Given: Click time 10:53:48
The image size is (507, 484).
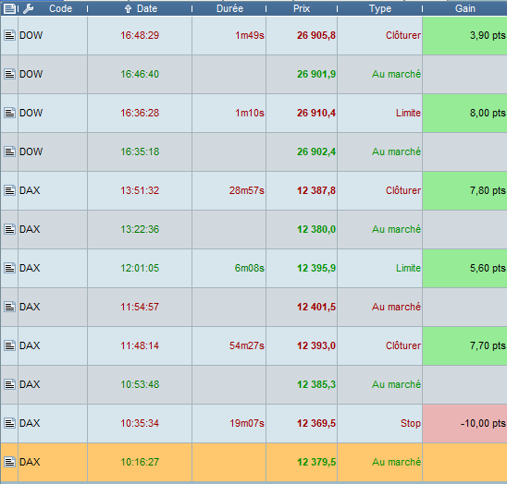Looking at the screenshot, I should pyautogui.click(x=140, y=384).
